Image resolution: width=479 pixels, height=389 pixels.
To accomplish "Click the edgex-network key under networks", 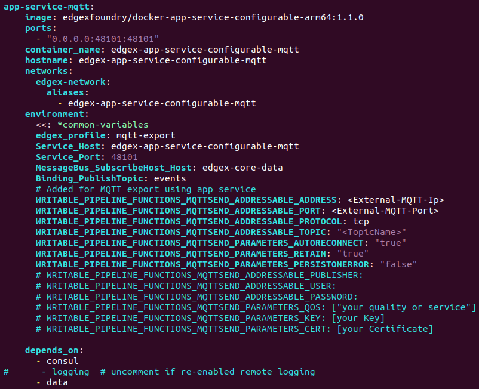I will [x=70, y=82].
